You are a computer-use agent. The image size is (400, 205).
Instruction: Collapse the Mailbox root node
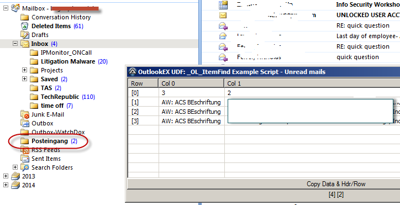coord(6,8)
